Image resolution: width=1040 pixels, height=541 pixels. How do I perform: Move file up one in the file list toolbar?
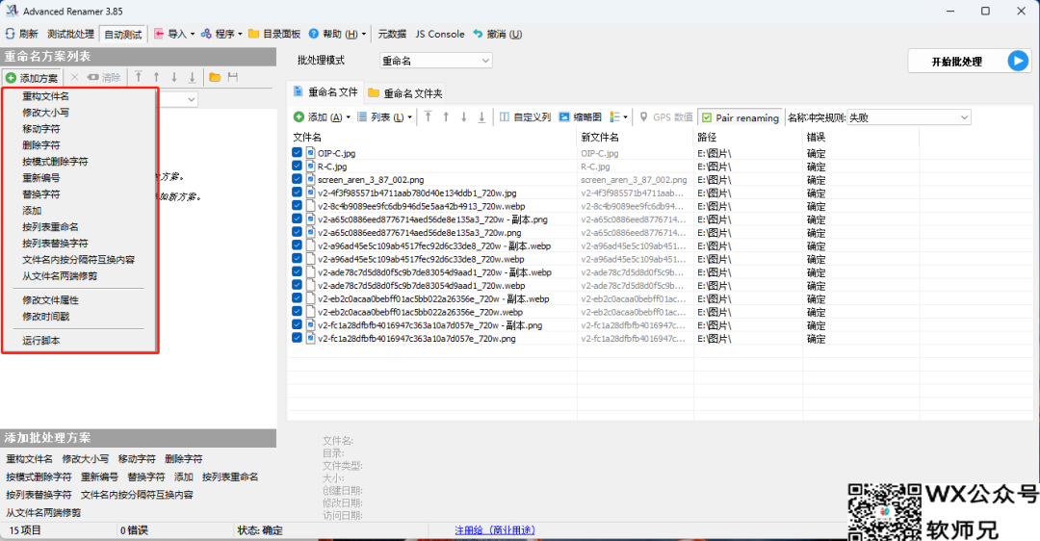[x=447, y=116]
